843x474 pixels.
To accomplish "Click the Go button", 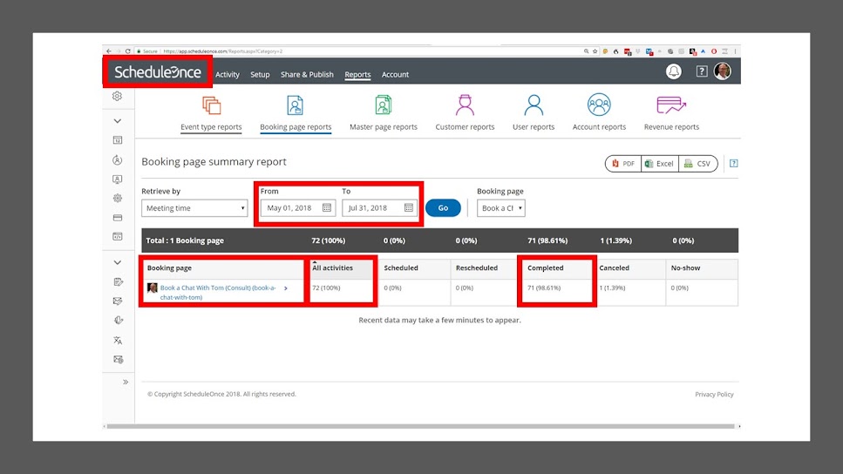I will point(443,208).
